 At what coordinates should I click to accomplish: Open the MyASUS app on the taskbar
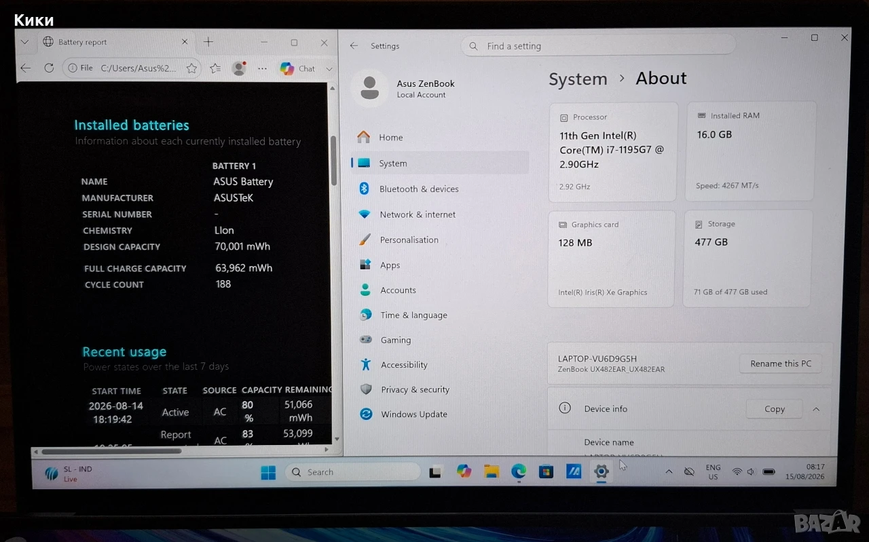pyautogui.click(x=574, y=471)
